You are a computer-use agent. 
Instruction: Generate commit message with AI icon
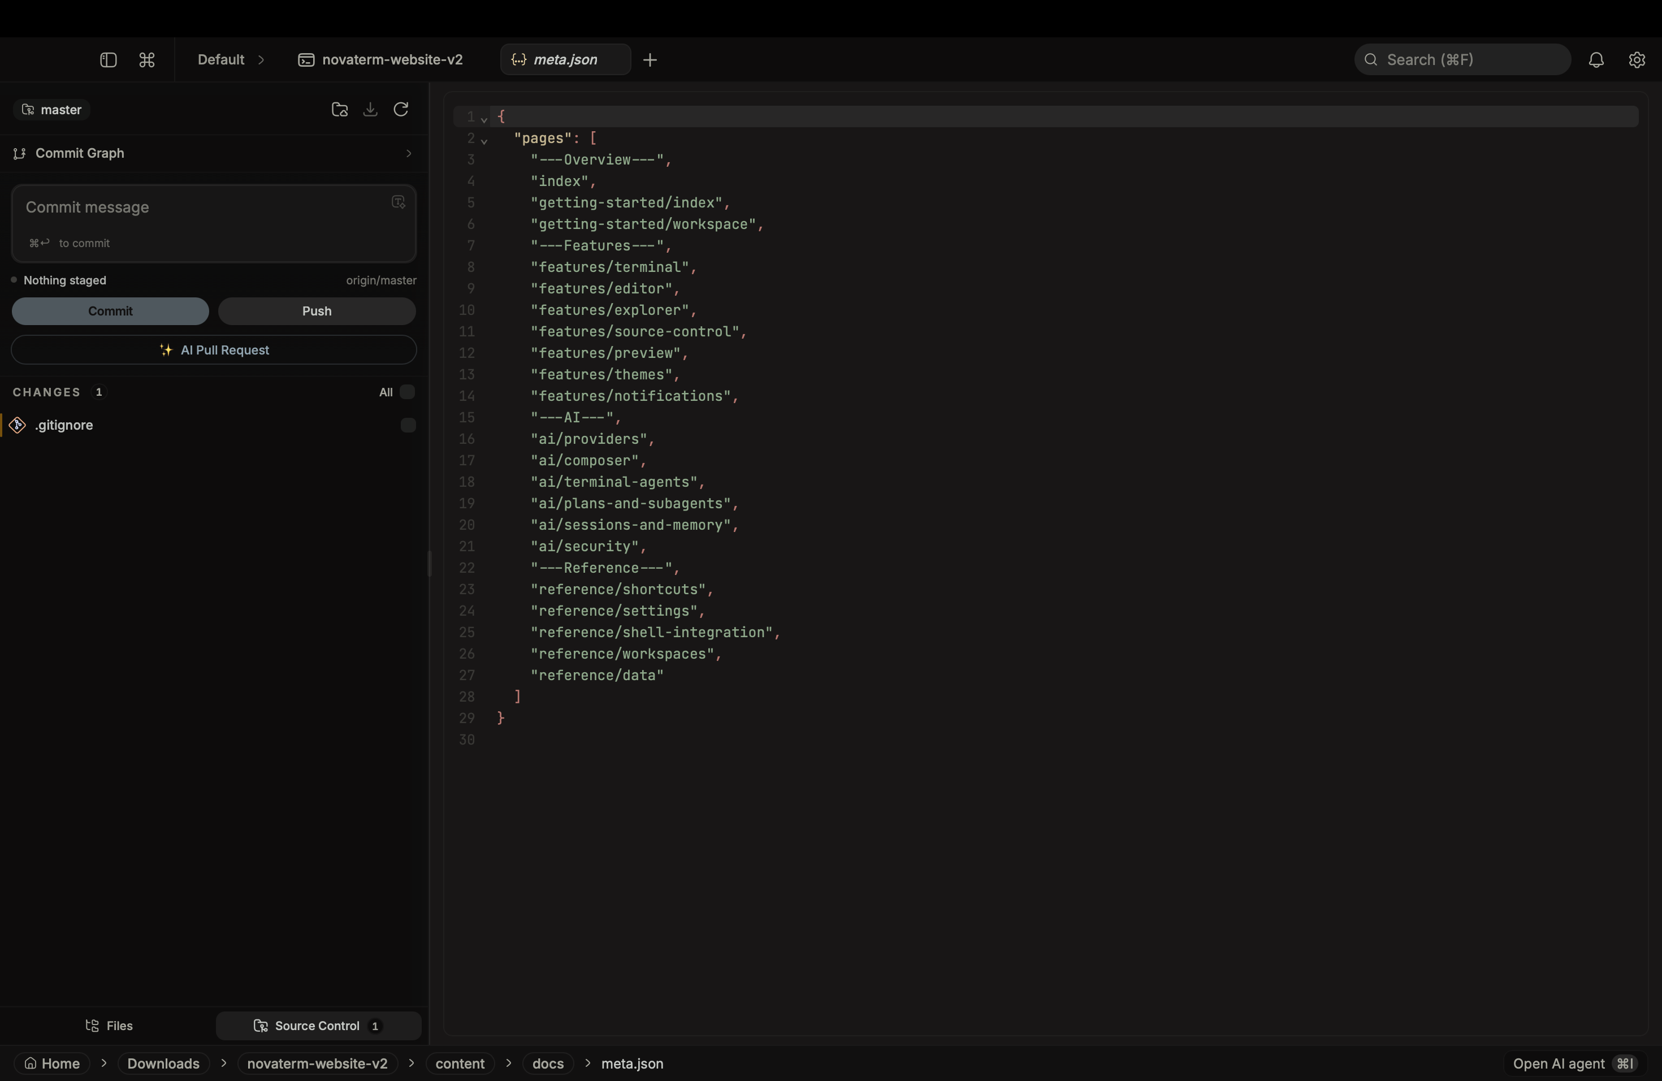pyautogui.click(x=398, y=202)
